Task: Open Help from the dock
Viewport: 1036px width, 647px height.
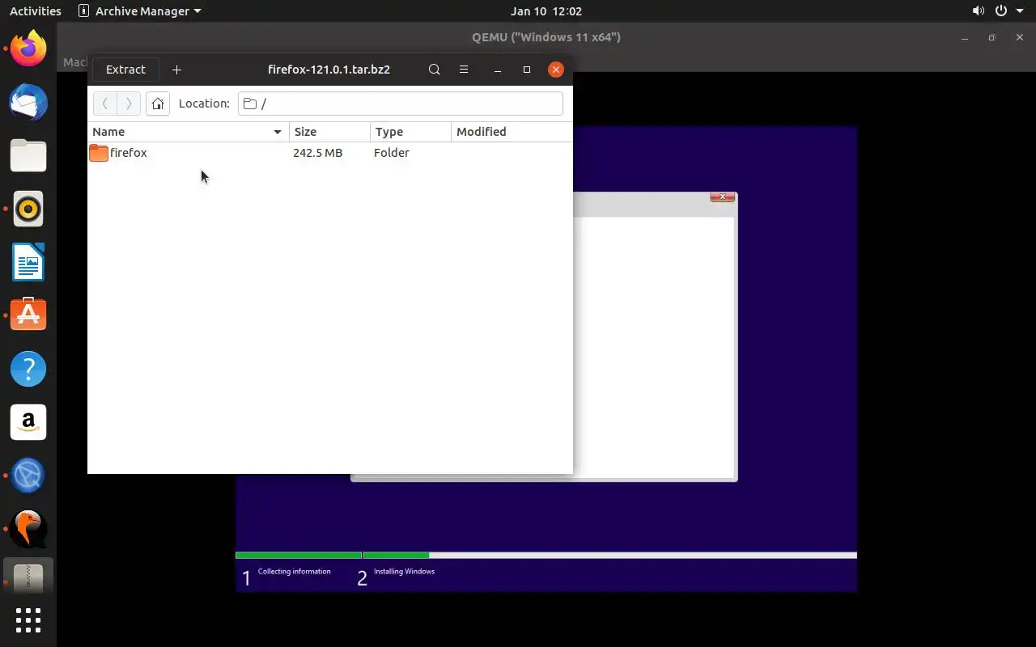Action: pos(28,369)
